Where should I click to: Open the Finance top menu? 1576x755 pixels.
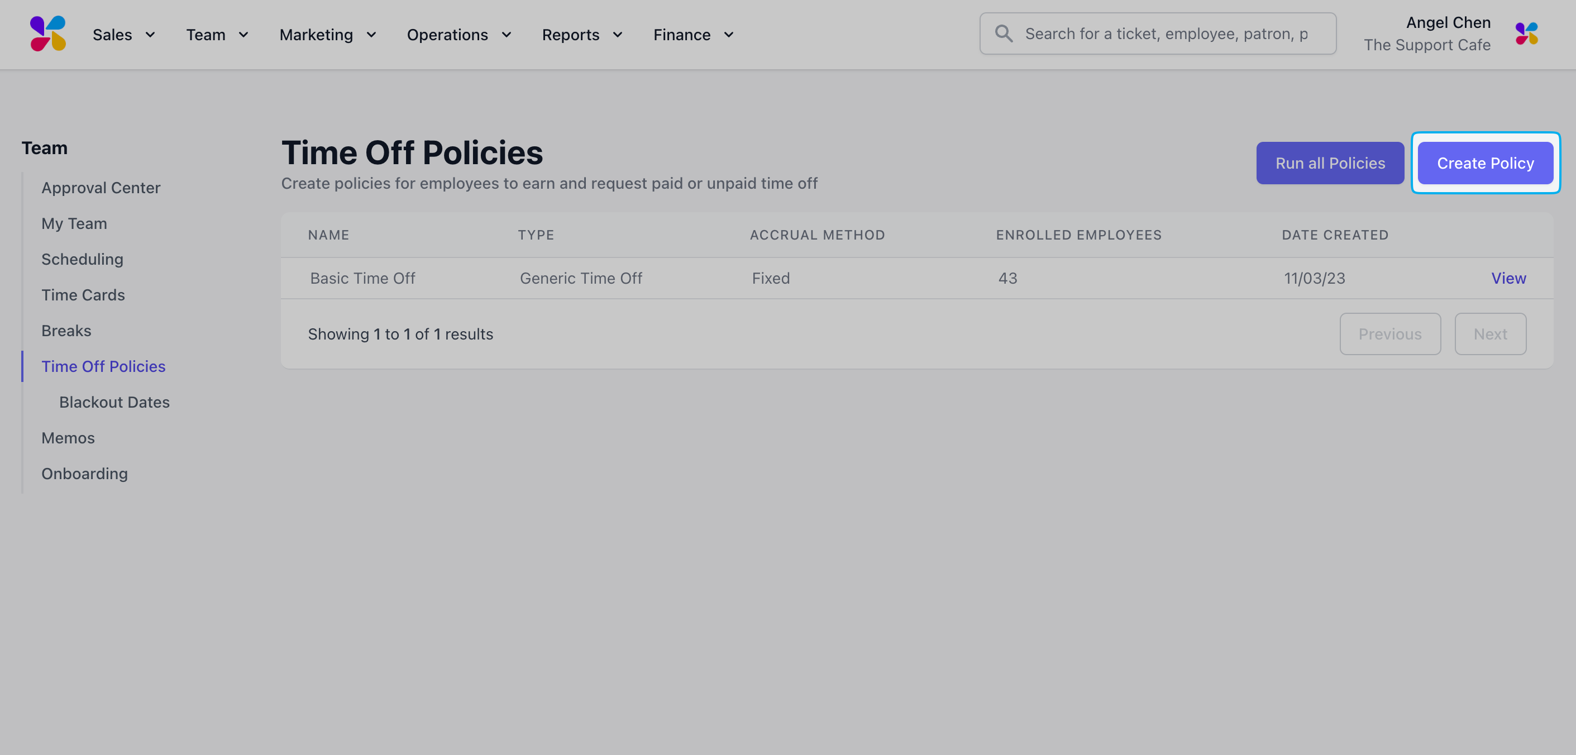point(681,35)
